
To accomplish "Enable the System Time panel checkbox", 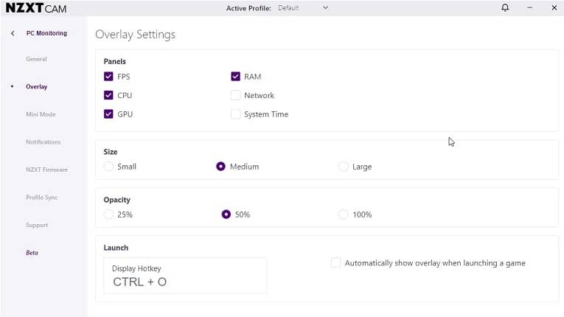I will (235, 114).
